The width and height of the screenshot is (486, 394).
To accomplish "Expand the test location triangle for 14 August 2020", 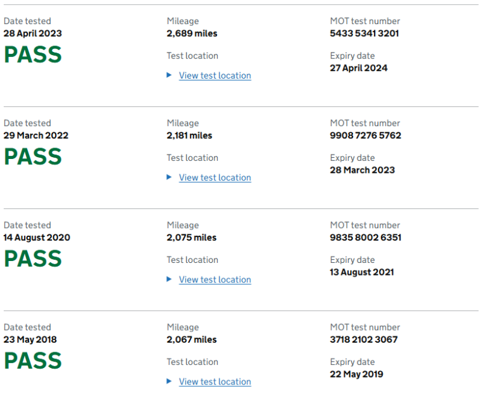I will [169, 279].
